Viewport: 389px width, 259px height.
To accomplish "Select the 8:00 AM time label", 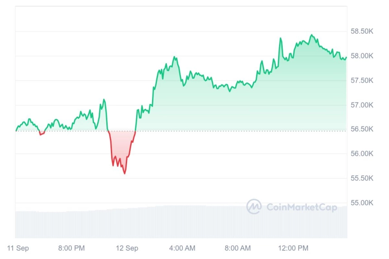I will pos(237,248).
